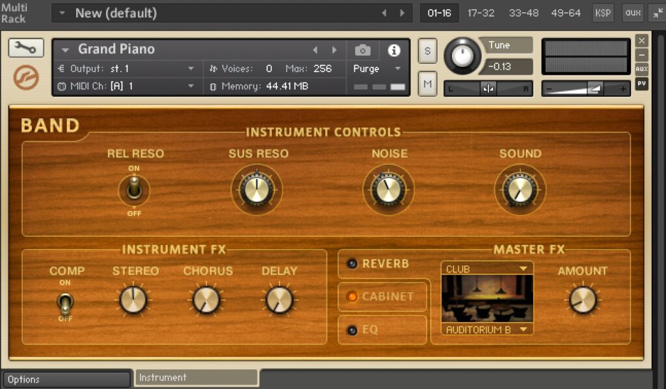Viewport: 666px width, 389px height.
Task: Click the minimize rack view icon top right
Action: (655, 12)
